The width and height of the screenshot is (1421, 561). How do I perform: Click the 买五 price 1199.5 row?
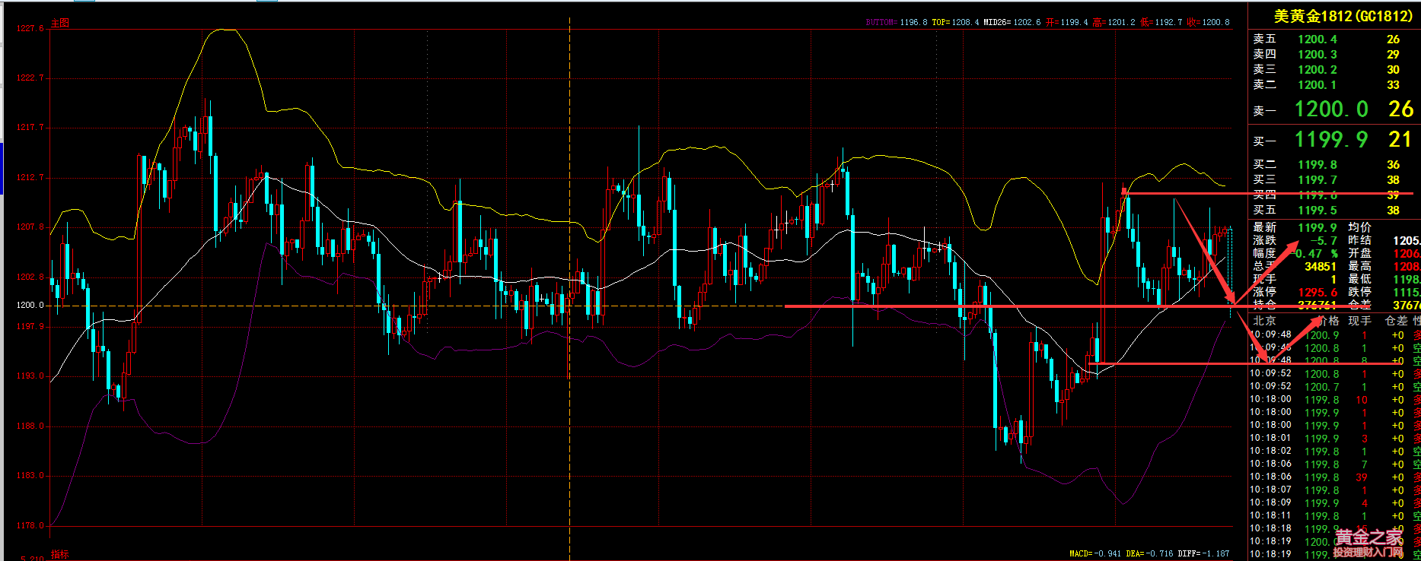click(1317, 211)
